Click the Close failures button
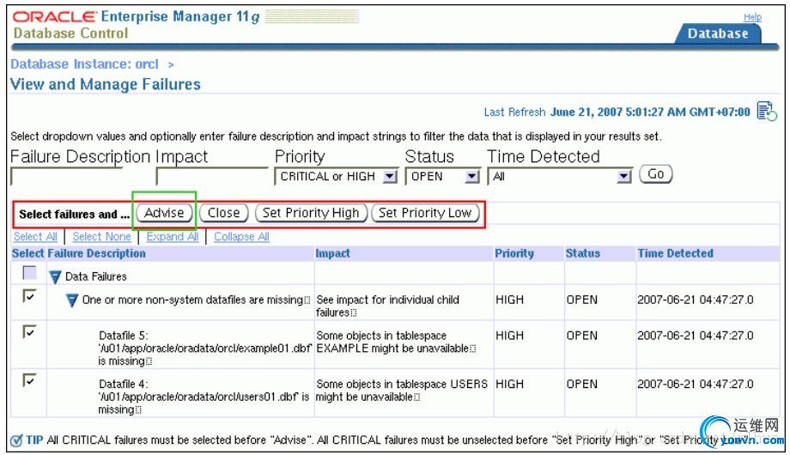This screenshot has height=455, width=790. [224, 213]
